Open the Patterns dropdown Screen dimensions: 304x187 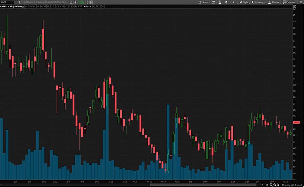click(x=288, y=2)
